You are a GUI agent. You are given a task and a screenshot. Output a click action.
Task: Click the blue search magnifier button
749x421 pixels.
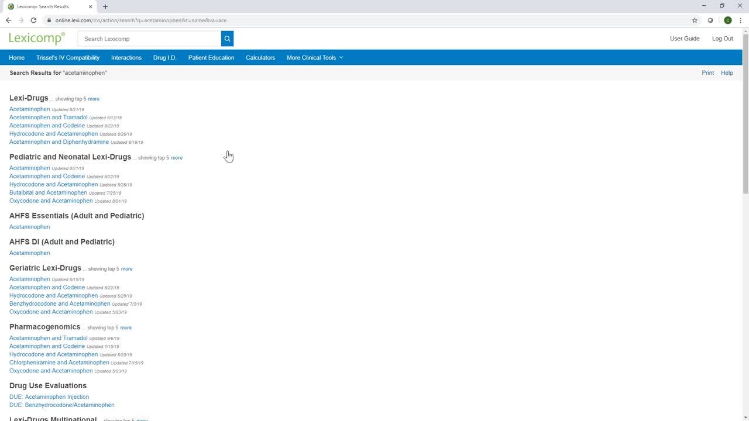[x=227, y=39]
